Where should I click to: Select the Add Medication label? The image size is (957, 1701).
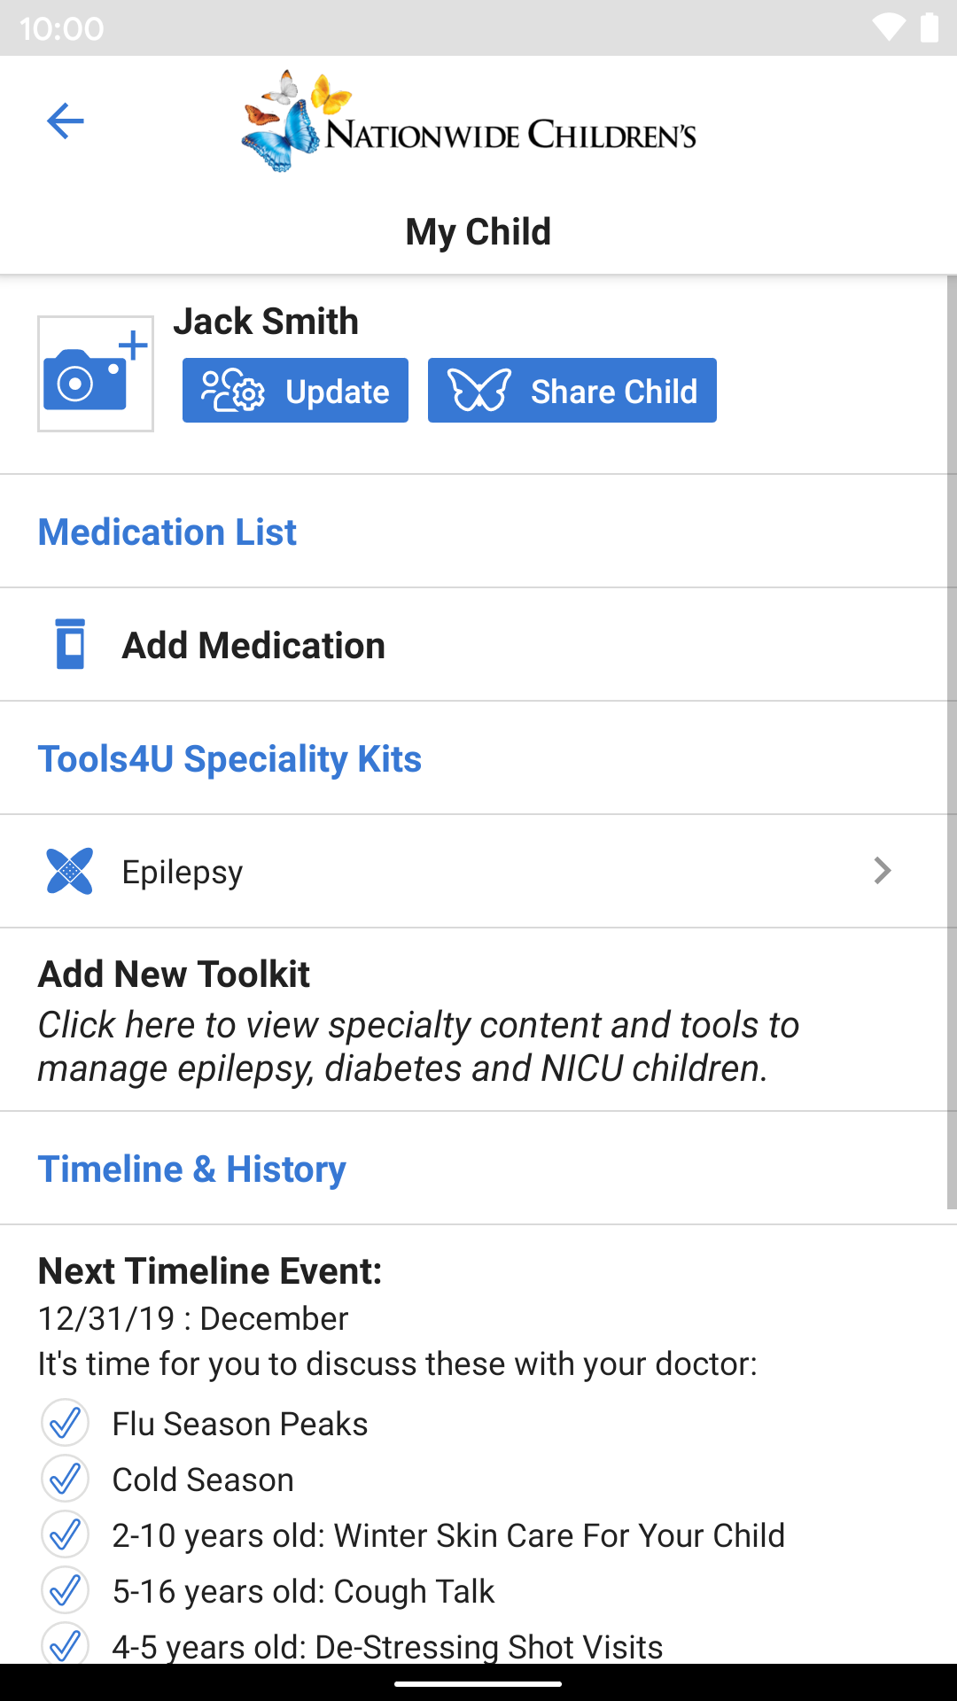(253, 645)
